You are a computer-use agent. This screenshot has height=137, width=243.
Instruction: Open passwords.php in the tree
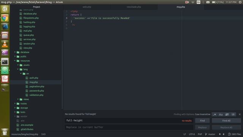(37, 91)
